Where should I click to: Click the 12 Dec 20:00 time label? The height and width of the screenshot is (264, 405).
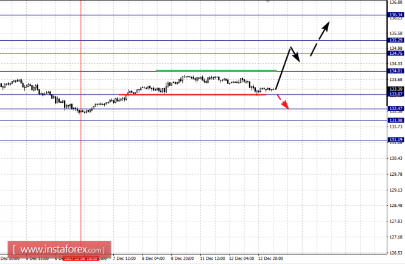point(270,259)
